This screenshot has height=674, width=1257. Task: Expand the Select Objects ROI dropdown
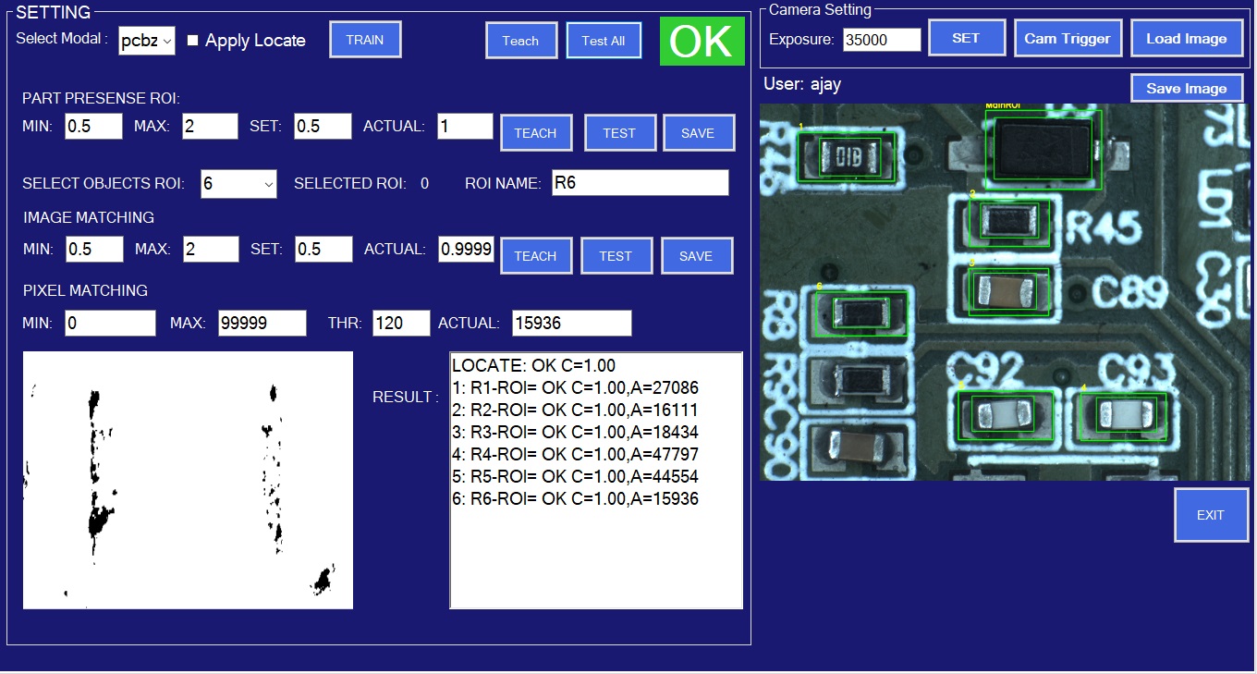click(x=238, y=184)
